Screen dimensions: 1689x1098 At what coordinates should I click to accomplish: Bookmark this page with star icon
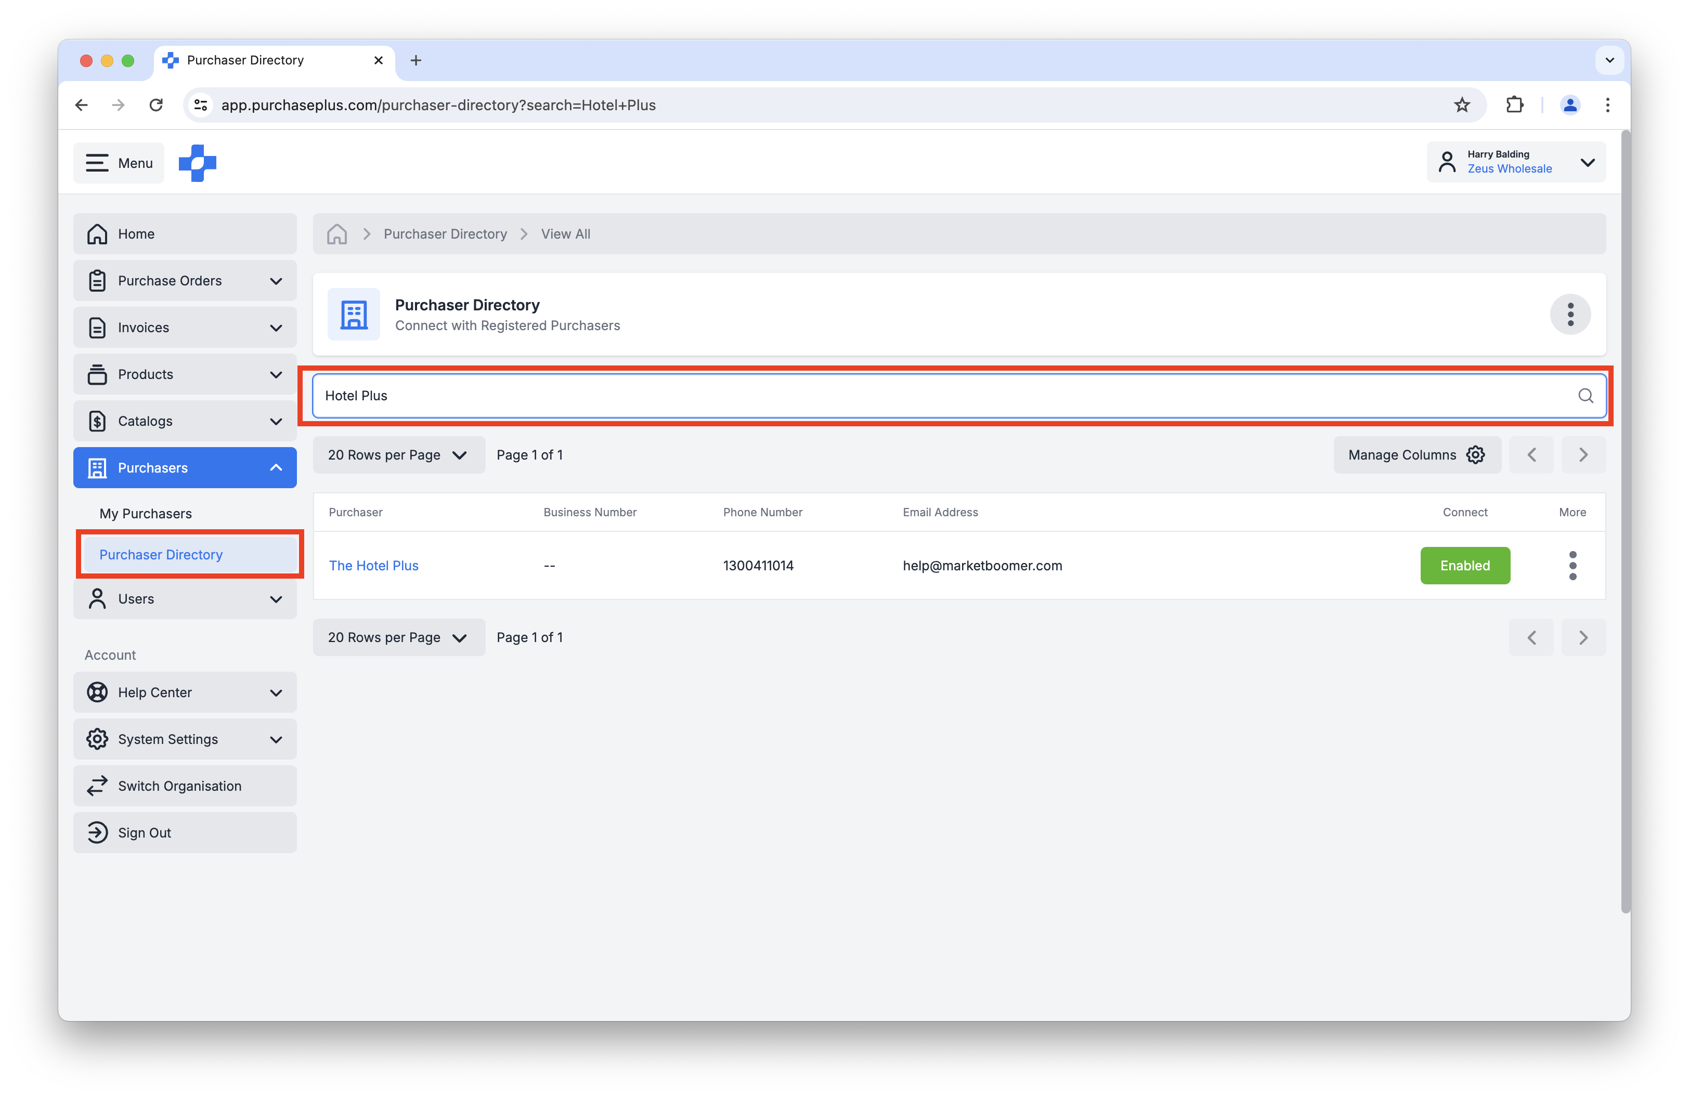tap(1461, 105)
